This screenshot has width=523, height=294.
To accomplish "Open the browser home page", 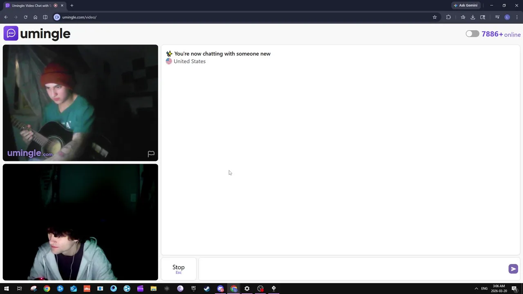I will point(35,17).
